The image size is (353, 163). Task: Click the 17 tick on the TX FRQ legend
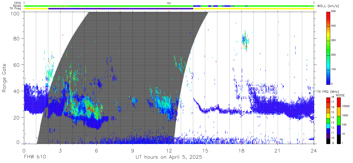pyautogui.click(x=333, y=102)
